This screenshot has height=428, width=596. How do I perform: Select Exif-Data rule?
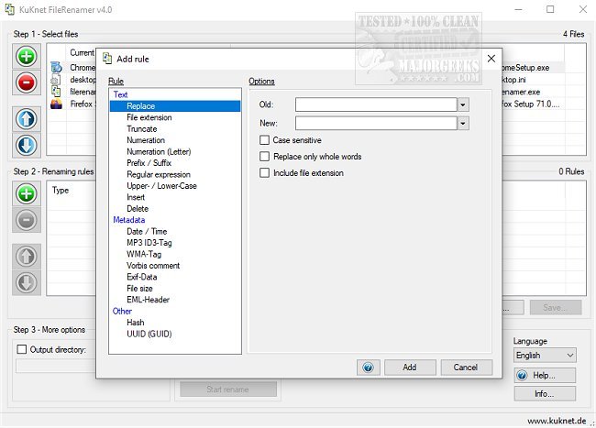(x=141, y=277)
